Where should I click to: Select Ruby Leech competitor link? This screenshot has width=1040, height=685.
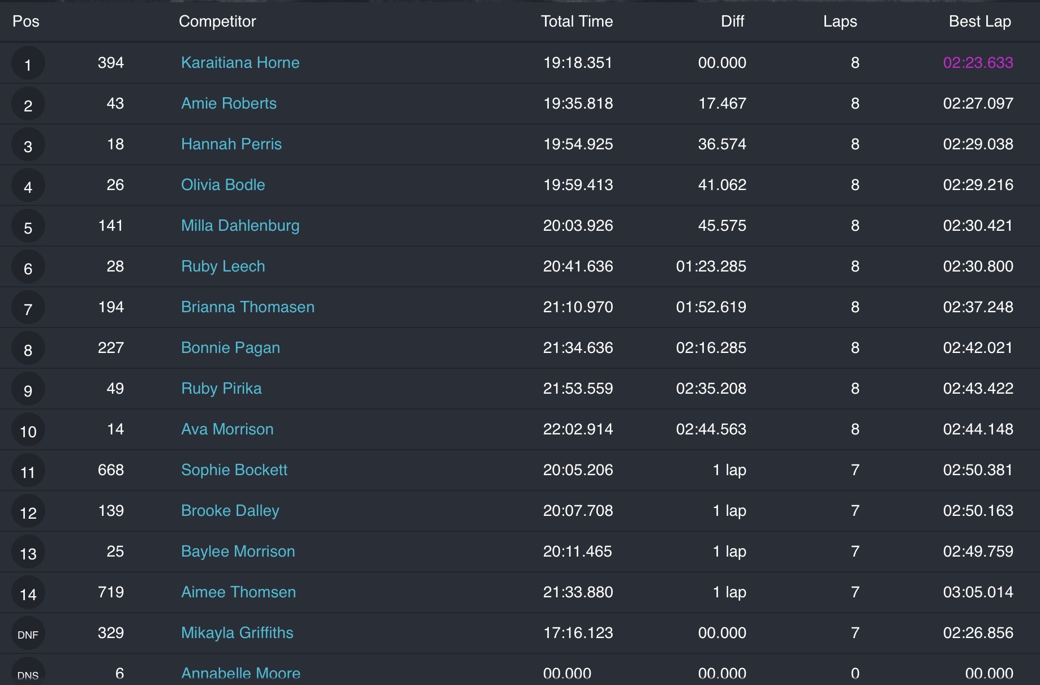(x=223, y=266)
